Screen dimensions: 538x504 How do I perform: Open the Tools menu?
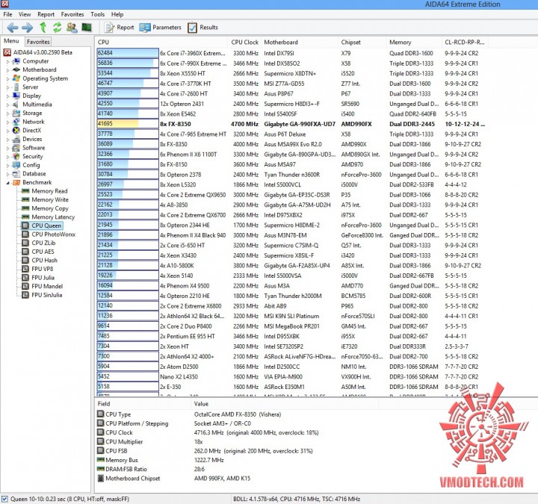coord(97,14)
